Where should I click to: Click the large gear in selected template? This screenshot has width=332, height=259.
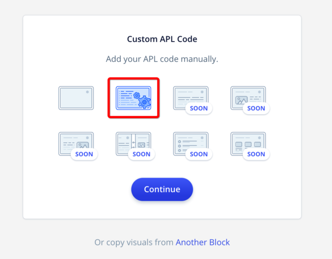(145, 102)
